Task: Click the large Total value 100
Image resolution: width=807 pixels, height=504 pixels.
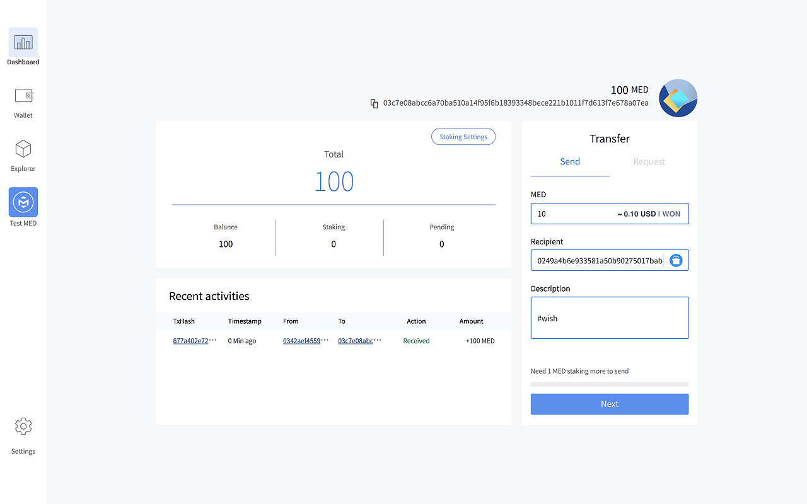Action: pyautogui.click(x=334, y=182)
